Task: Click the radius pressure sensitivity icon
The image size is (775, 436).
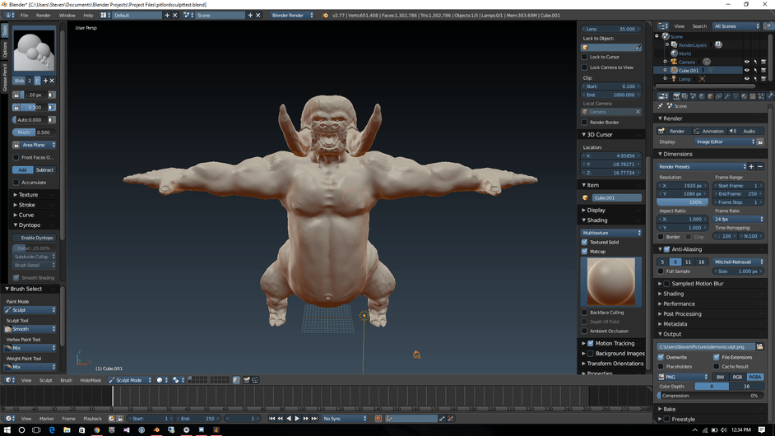Action: pos(51,95)
